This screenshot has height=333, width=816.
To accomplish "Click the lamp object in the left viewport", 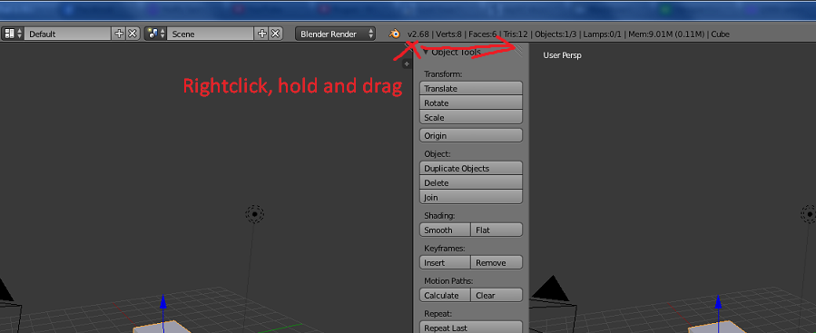I will point(254,214).
